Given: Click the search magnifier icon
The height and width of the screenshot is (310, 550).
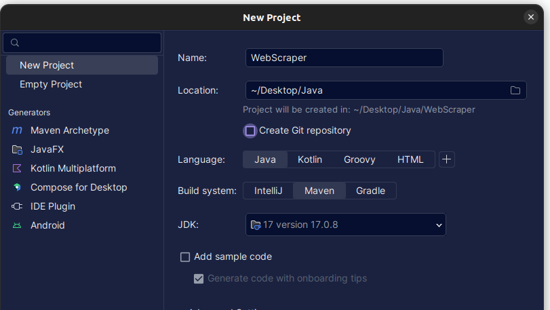Looking at the screenshot, I should pyautogui.click(x=15, y=43).
